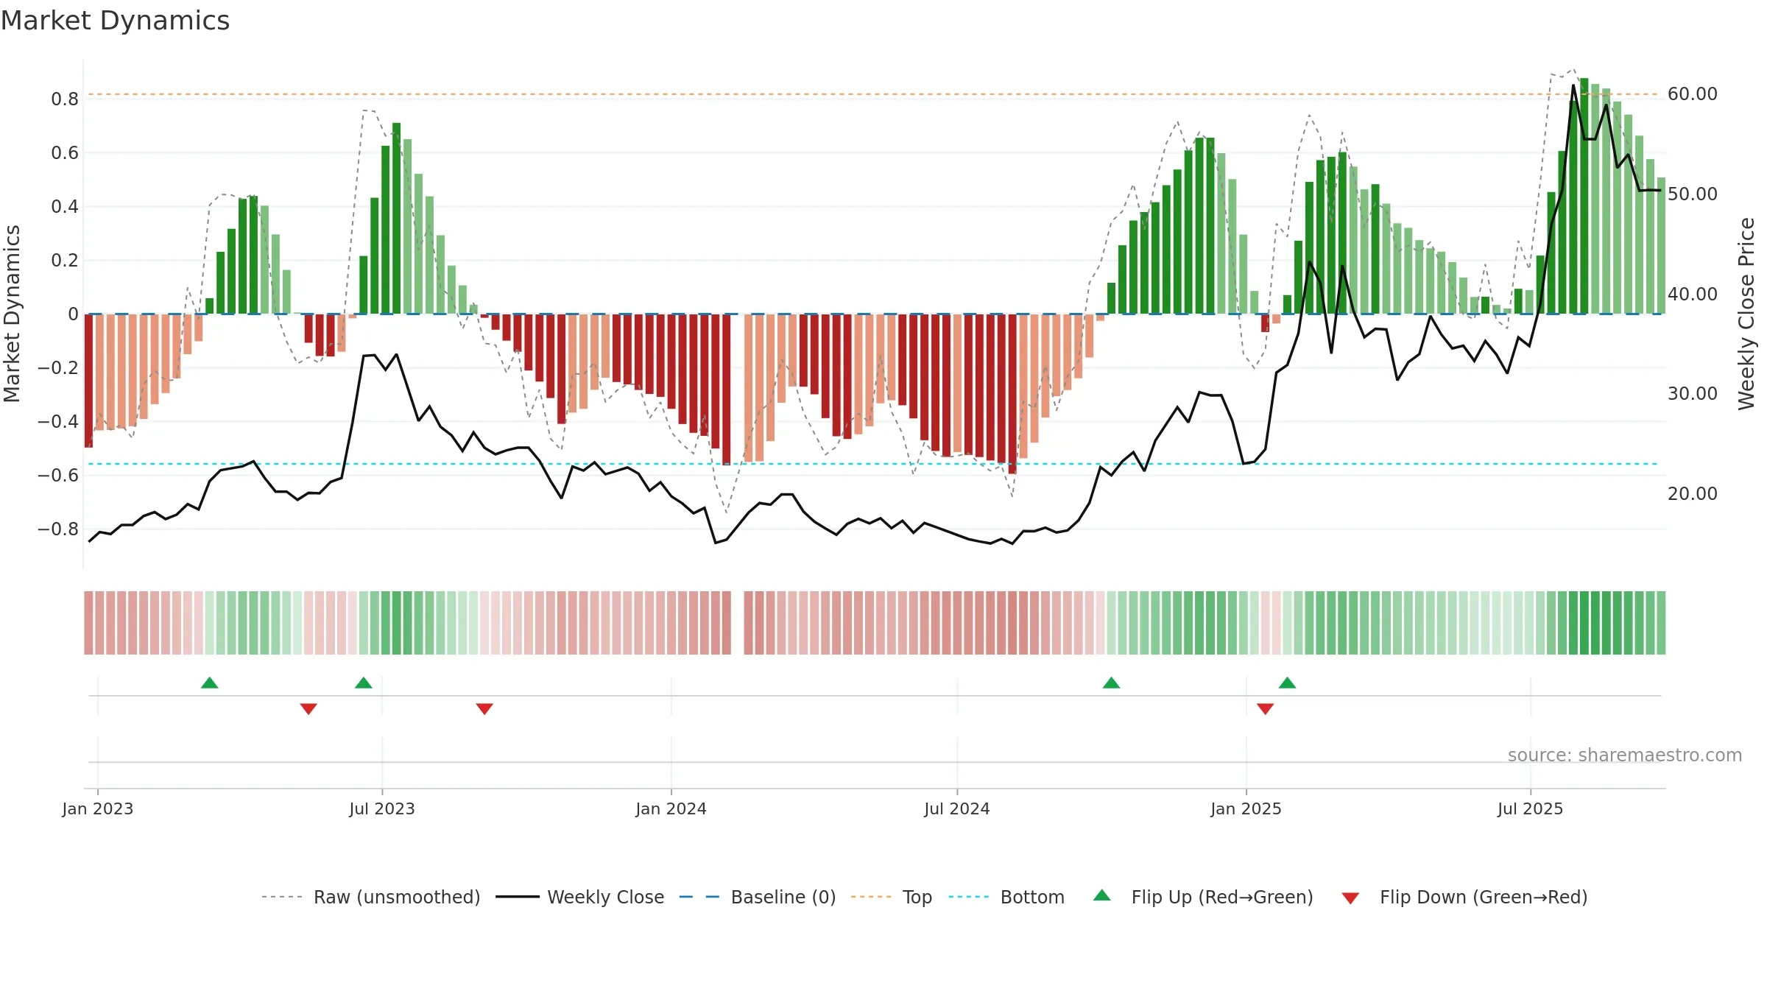This screenshot has width=1767, height=994.
Task: Click the Jan 2024 x-axis label
Action: 671,808
